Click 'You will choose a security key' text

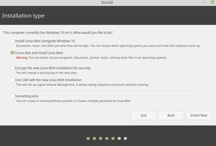point(46,73)
